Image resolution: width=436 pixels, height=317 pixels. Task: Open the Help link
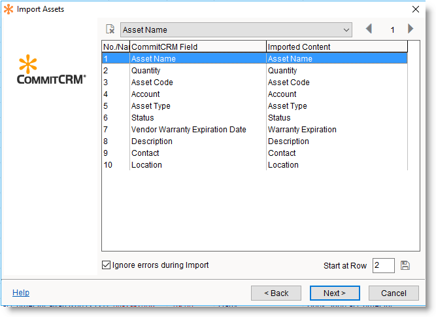point(21,293)
